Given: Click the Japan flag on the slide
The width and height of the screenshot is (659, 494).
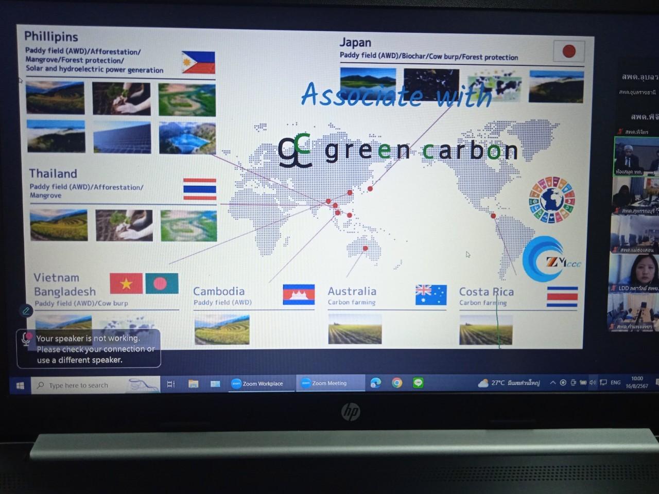Looking at the screenshot, I should [569, 51].
